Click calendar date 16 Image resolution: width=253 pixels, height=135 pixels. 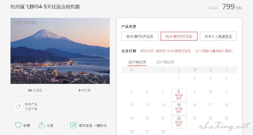(194, 105)
